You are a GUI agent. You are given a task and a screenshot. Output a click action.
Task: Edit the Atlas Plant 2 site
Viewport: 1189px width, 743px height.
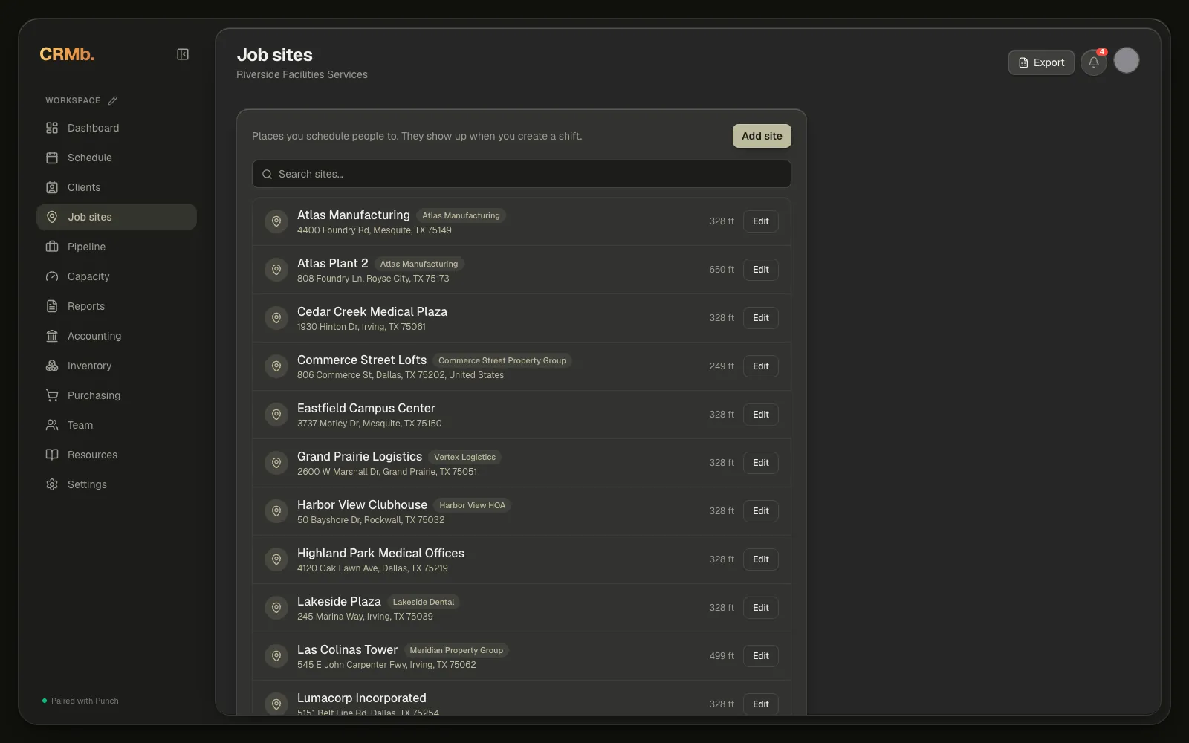click(x=761, y=270)
